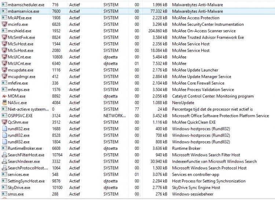Screen dimensions: 275x201
Task: Click the McAPExe.exe process icon
Action: (4, 18)
